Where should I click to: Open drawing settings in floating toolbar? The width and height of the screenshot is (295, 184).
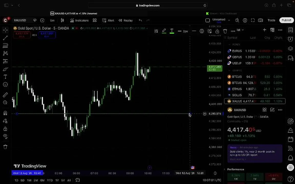pos(202,31)
